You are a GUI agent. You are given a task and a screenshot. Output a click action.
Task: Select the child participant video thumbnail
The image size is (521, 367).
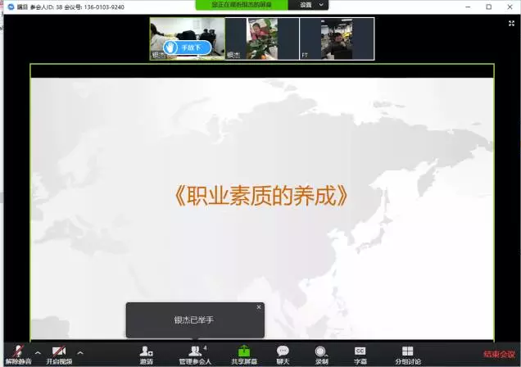click(262, 39)
